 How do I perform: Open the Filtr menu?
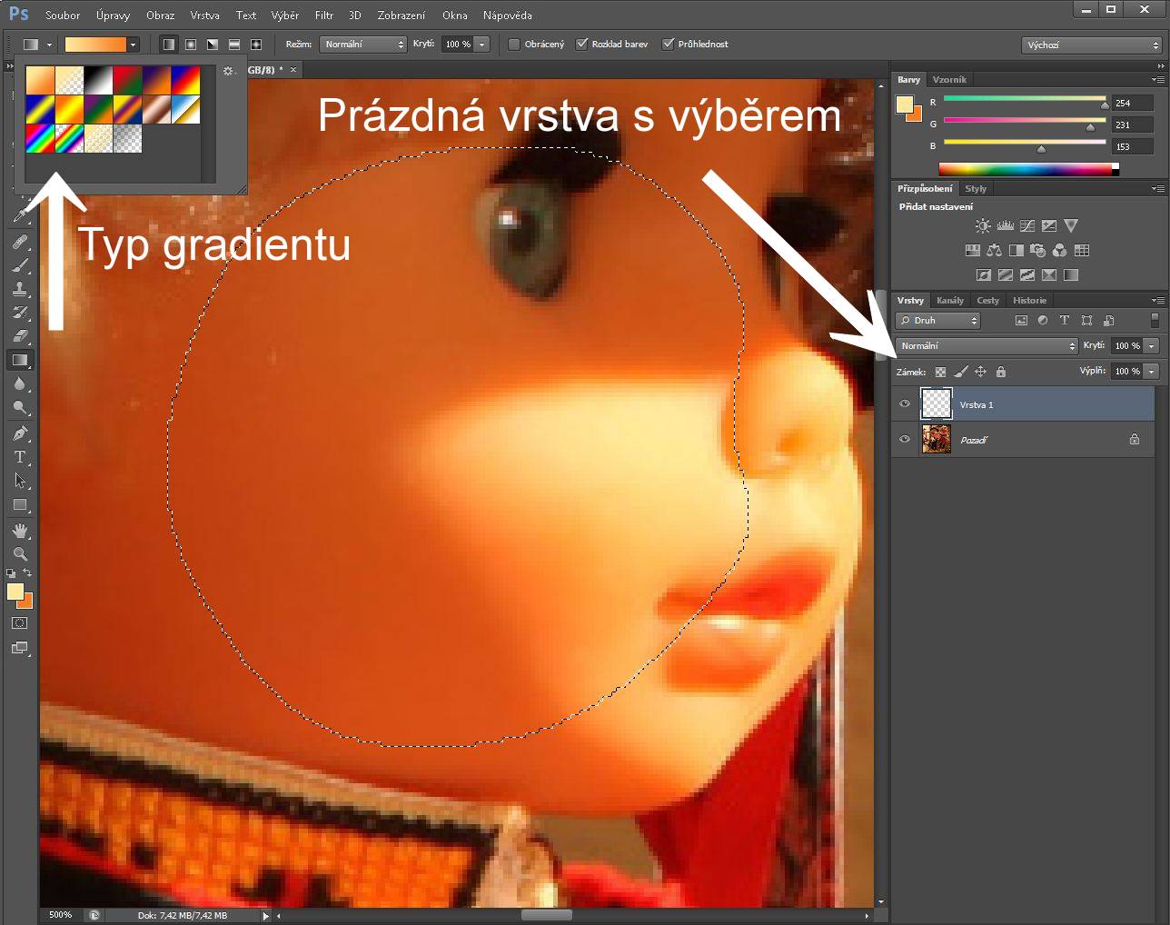click(x=323, y=15)
